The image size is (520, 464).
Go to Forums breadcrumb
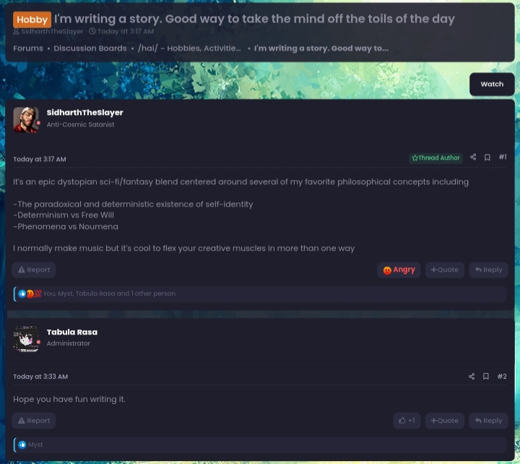click(x=28, y=48)
